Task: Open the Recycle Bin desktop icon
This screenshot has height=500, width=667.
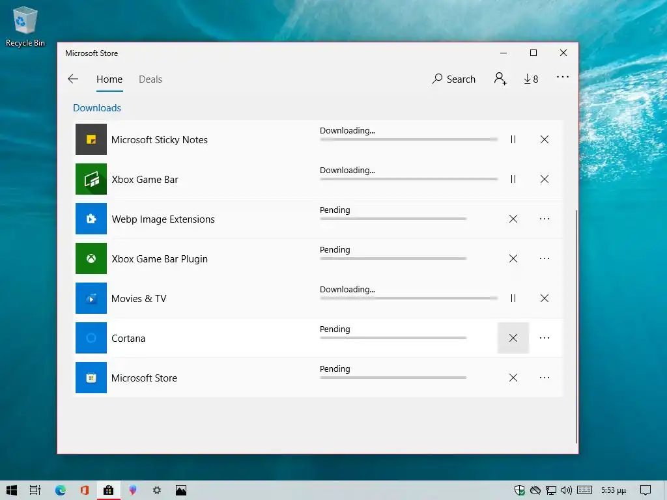Action: [x=25, y=26]
